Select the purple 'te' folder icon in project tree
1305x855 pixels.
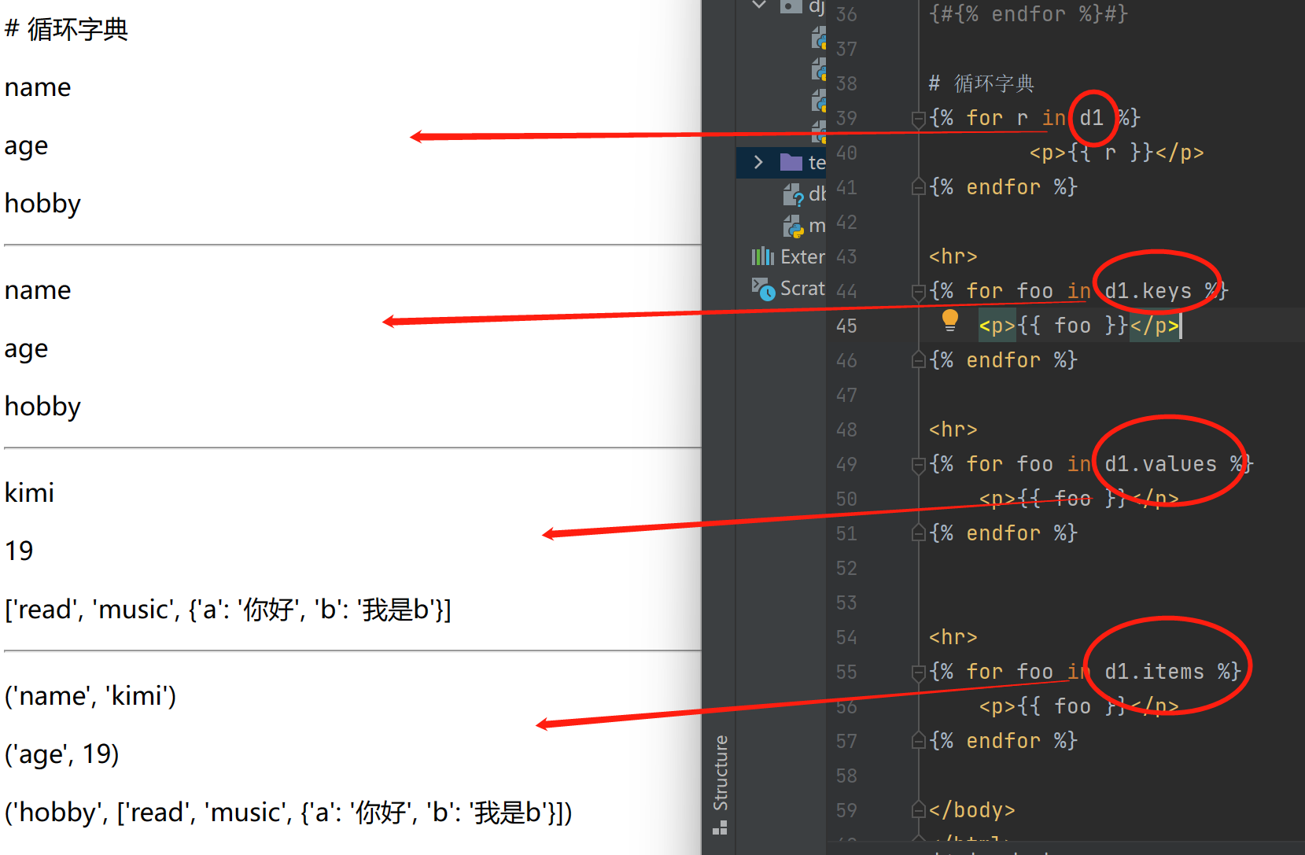coord(791,162)
